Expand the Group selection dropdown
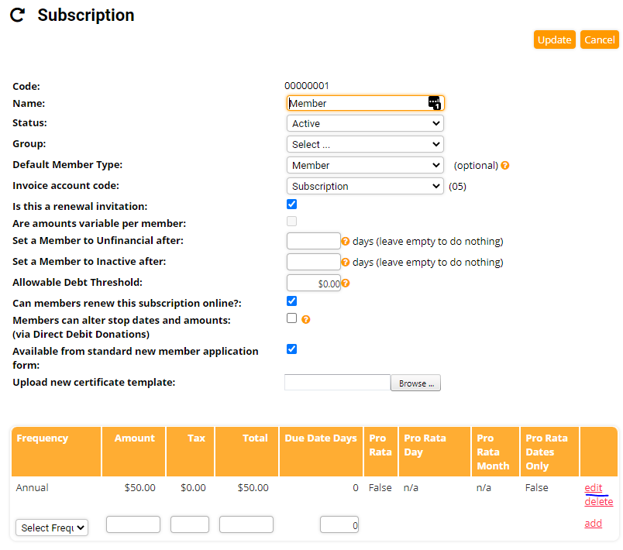Viewport: 623px width, 550px height. coord(364,144)
